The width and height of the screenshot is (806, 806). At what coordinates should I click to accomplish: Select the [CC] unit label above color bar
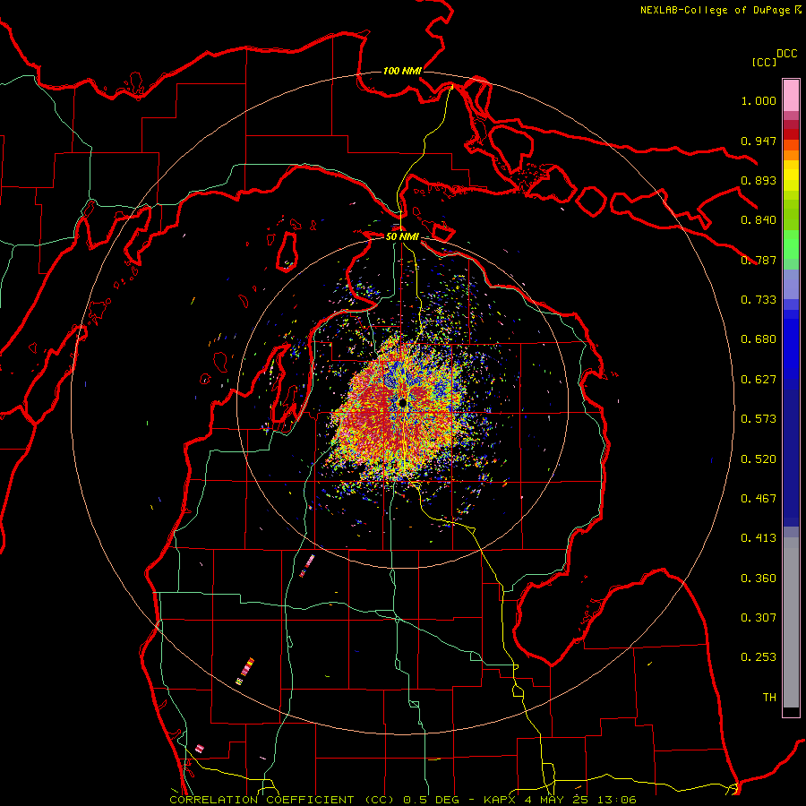point(764,62)
